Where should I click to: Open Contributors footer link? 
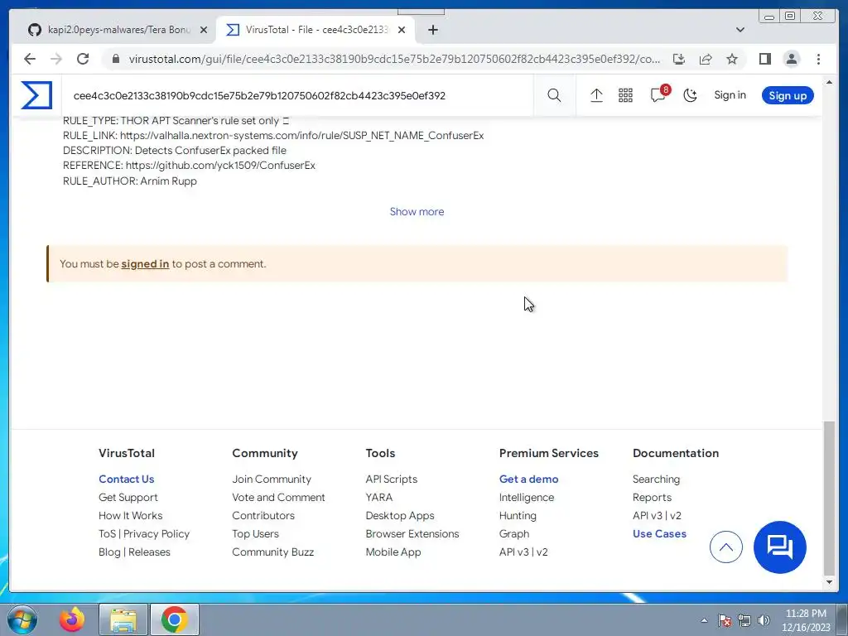point(263,515)
